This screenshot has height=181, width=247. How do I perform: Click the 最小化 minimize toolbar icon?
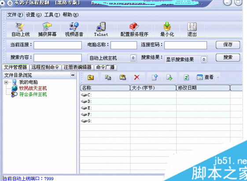pos(167,29)
